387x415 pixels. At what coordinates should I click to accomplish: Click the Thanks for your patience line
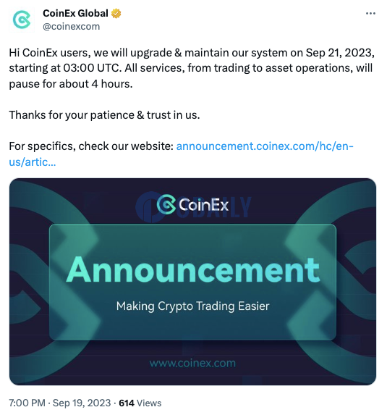tap(104, 115)
